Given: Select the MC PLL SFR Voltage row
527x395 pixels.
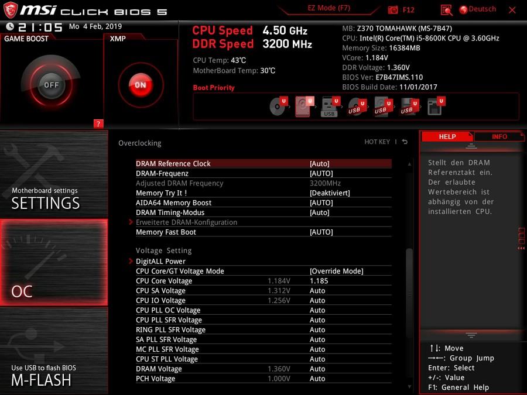Looking at the screenshot, I should (263, 349).
